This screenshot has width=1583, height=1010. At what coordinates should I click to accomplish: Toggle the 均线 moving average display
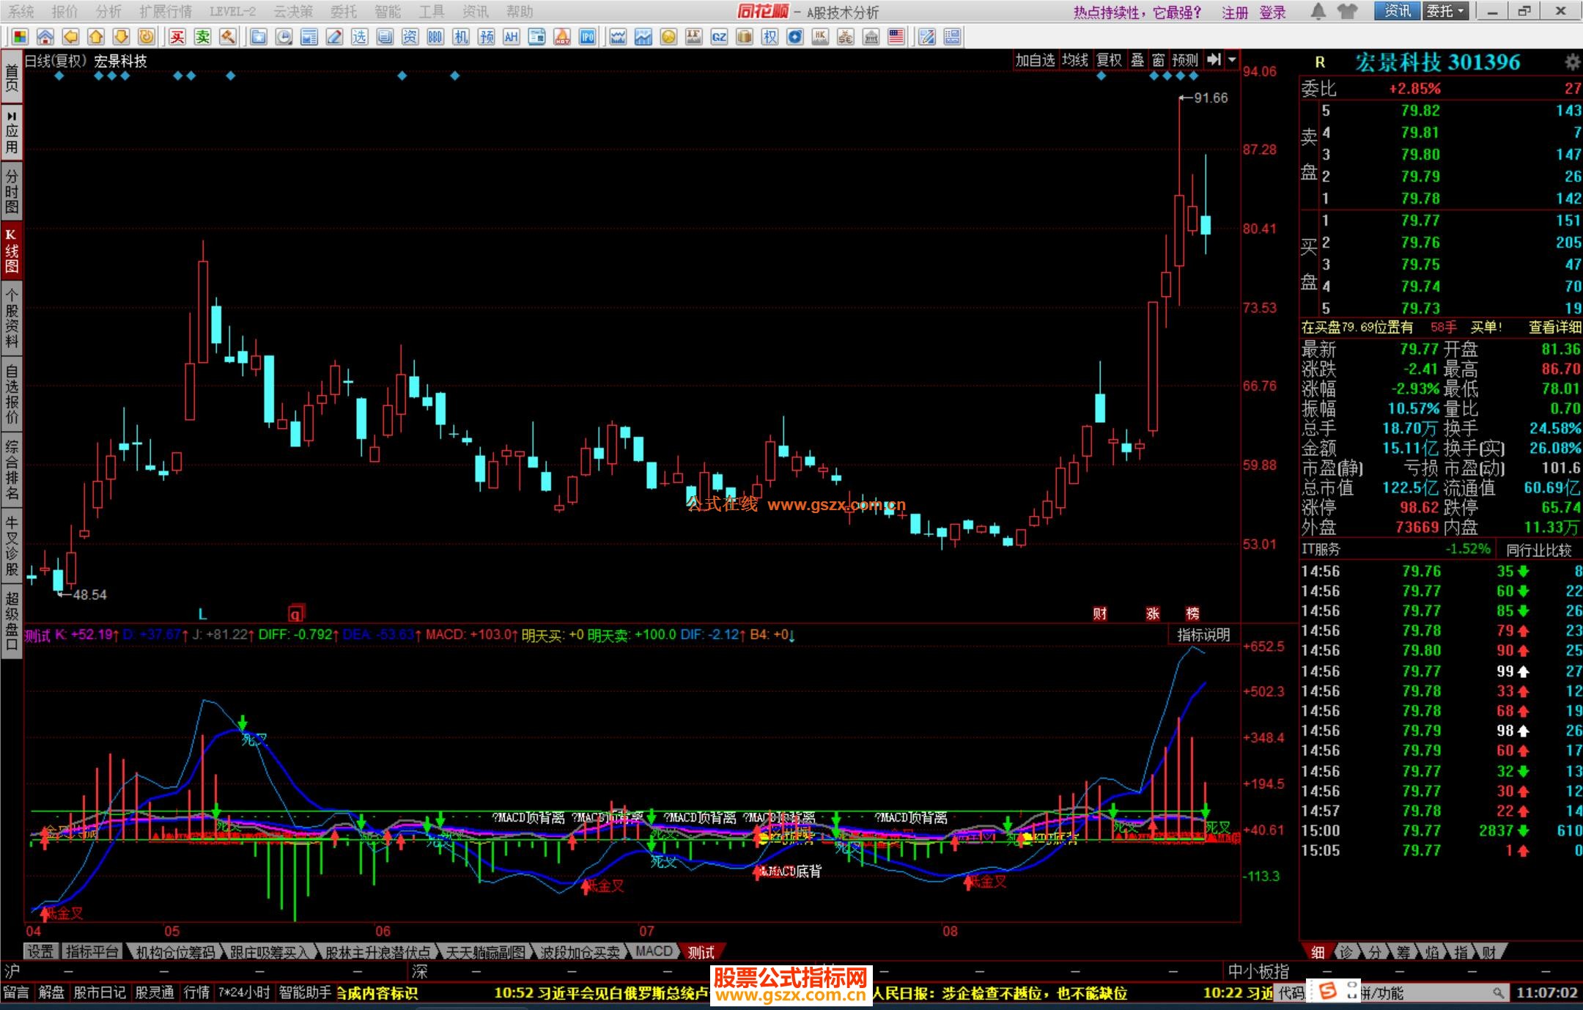click(1075, 60)
